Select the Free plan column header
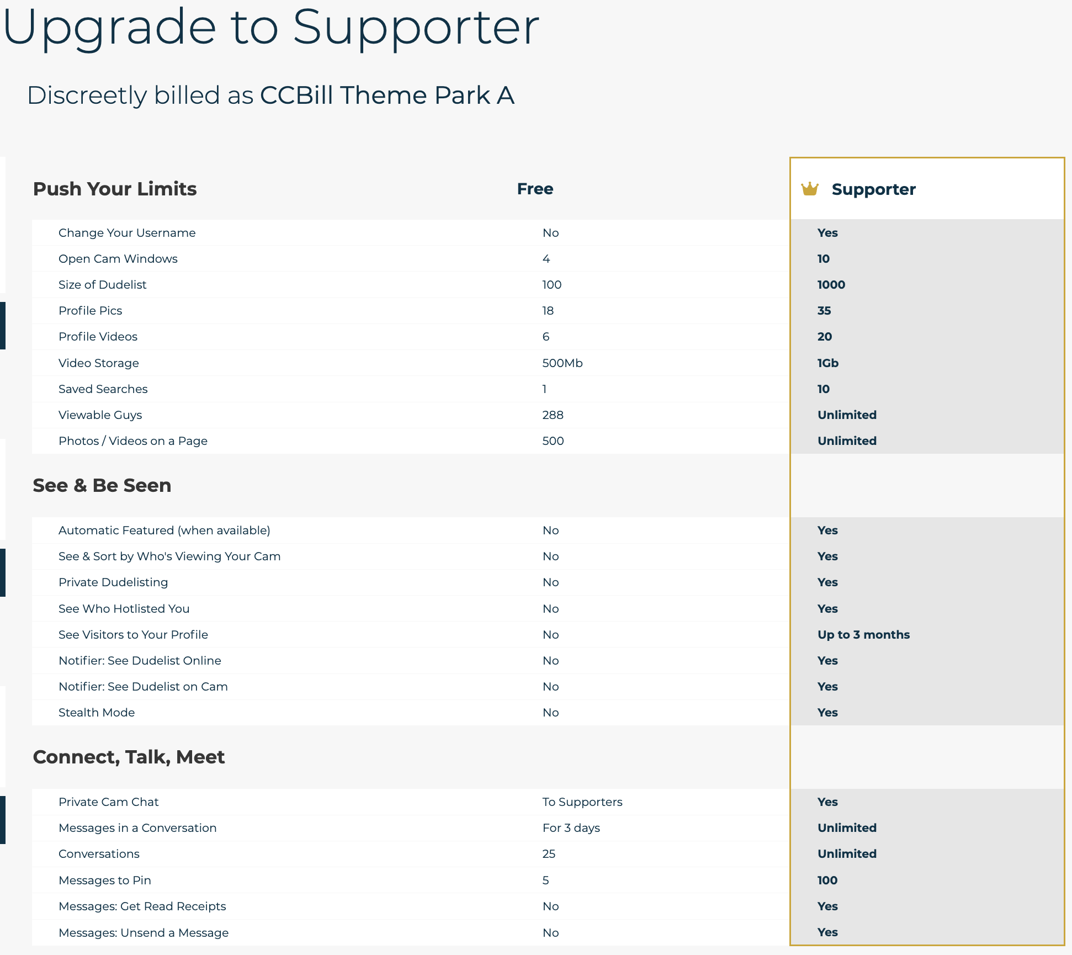 534,189
